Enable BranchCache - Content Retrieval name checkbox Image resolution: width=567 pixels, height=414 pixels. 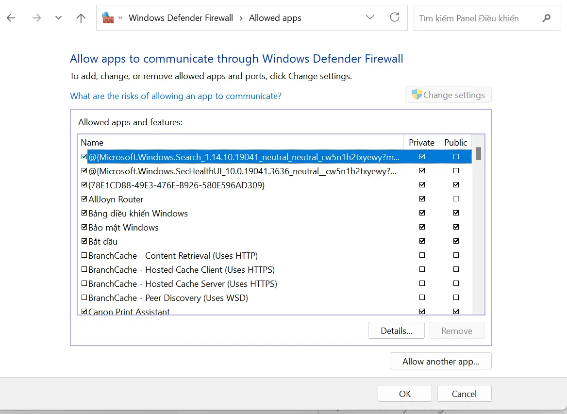84,255
